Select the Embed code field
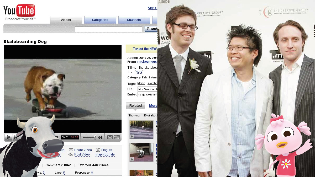Screen dimensions: 315x177 (x=148, y=94)
